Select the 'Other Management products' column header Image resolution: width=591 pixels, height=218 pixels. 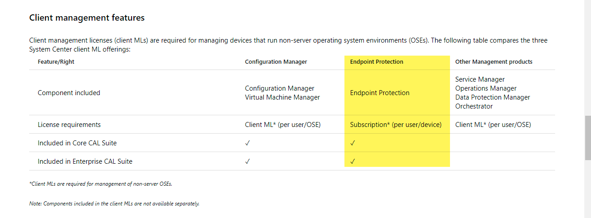(494, 62)
